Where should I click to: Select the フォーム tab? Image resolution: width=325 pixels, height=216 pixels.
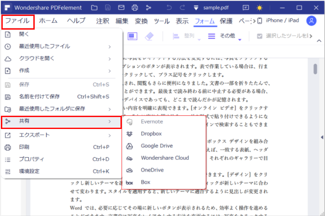(x=205, y=21)
